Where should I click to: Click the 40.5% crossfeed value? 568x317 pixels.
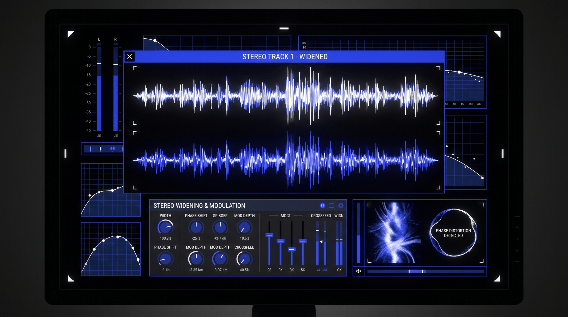(x=244, y=270)
